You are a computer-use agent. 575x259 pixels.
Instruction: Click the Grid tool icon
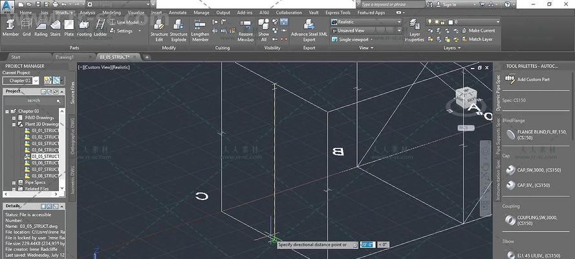tap(27, 27)
